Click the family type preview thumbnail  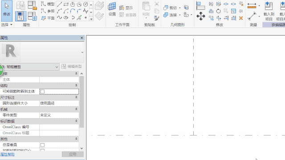(x=11, y=52)
